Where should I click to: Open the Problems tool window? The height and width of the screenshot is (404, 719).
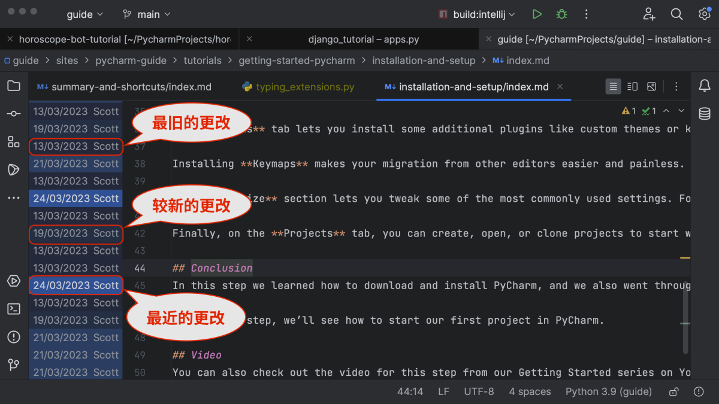coord(14,337)
